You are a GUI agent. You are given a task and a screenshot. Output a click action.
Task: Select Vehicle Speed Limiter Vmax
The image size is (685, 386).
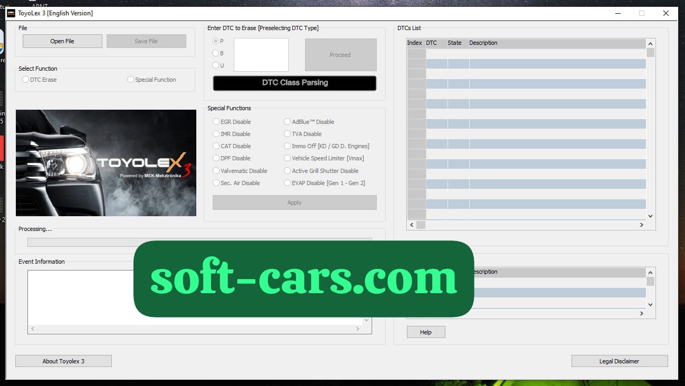click(x=324, y=158)
